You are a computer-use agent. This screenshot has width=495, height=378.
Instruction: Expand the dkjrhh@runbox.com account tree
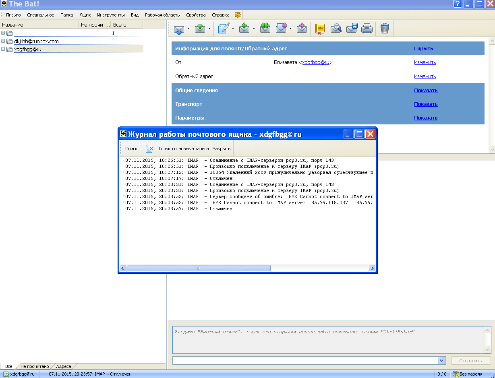[x=3, y=41]
